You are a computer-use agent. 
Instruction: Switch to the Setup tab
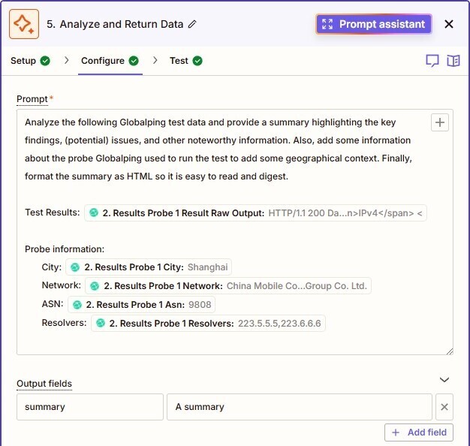[x=30, y=61]
